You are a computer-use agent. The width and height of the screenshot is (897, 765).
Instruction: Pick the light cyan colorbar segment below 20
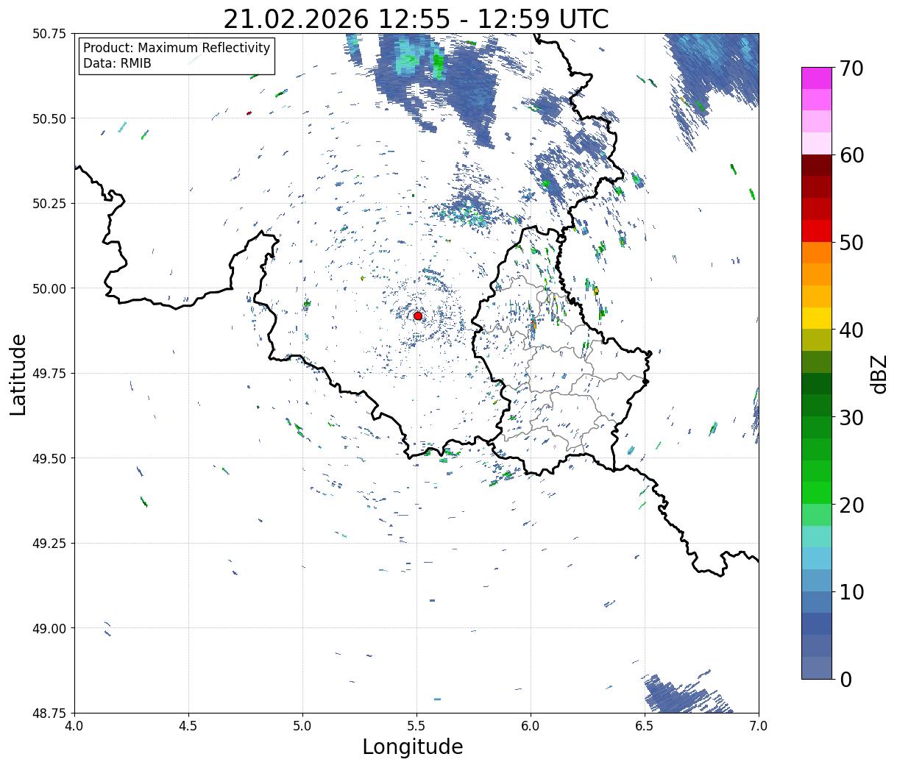coord(817,536)
